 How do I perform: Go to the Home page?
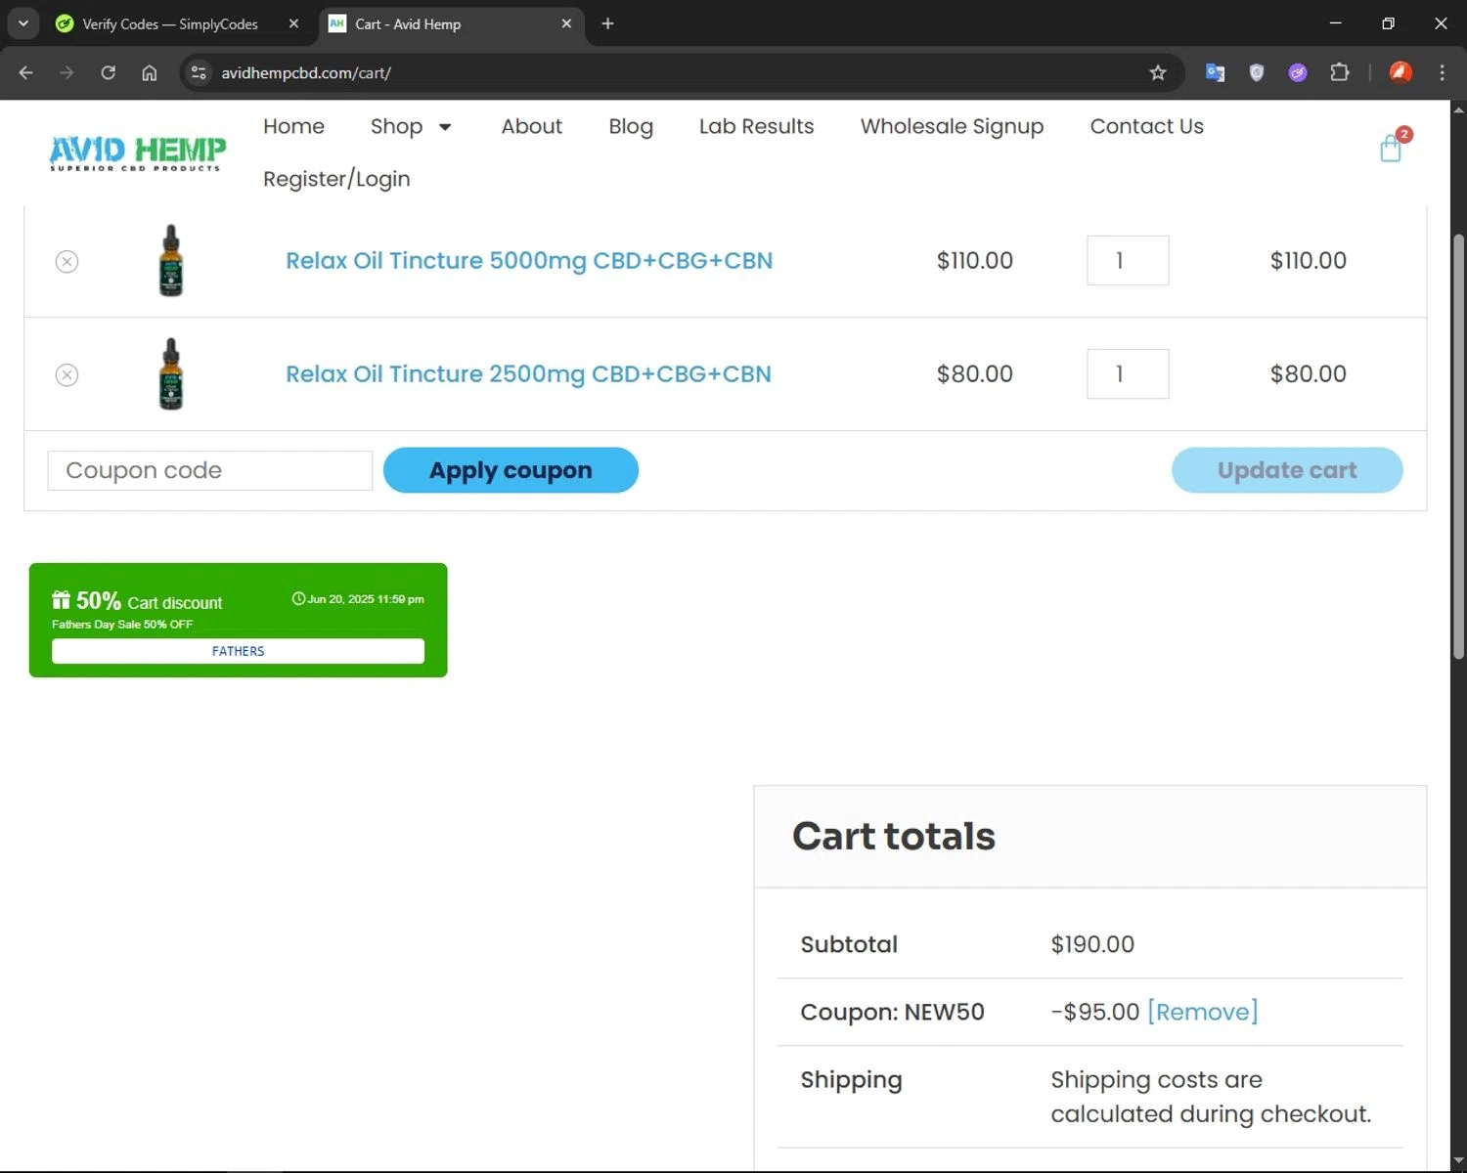tap(293, 126)
